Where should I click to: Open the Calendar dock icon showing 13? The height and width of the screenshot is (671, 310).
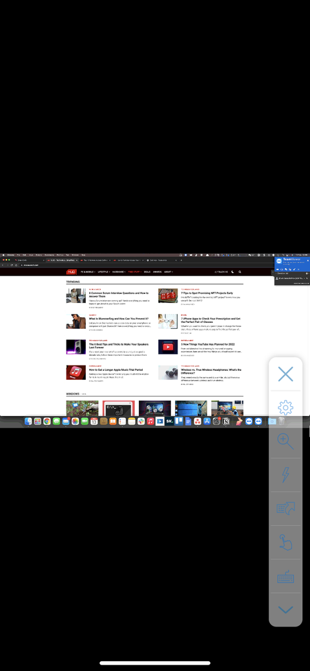(94, 421)
